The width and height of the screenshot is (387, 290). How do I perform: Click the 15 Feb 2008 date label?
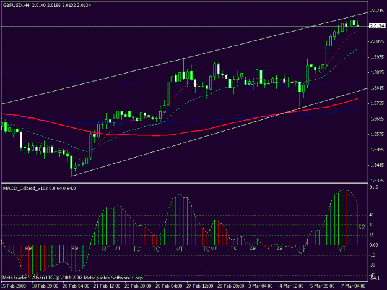(14, 286)
